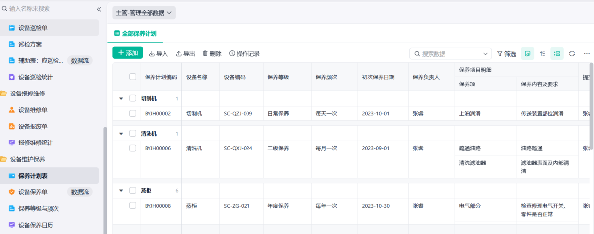
Task: Click the 设备巡检单 form icon
Action: pyautogui.click(x=12, y=28)
